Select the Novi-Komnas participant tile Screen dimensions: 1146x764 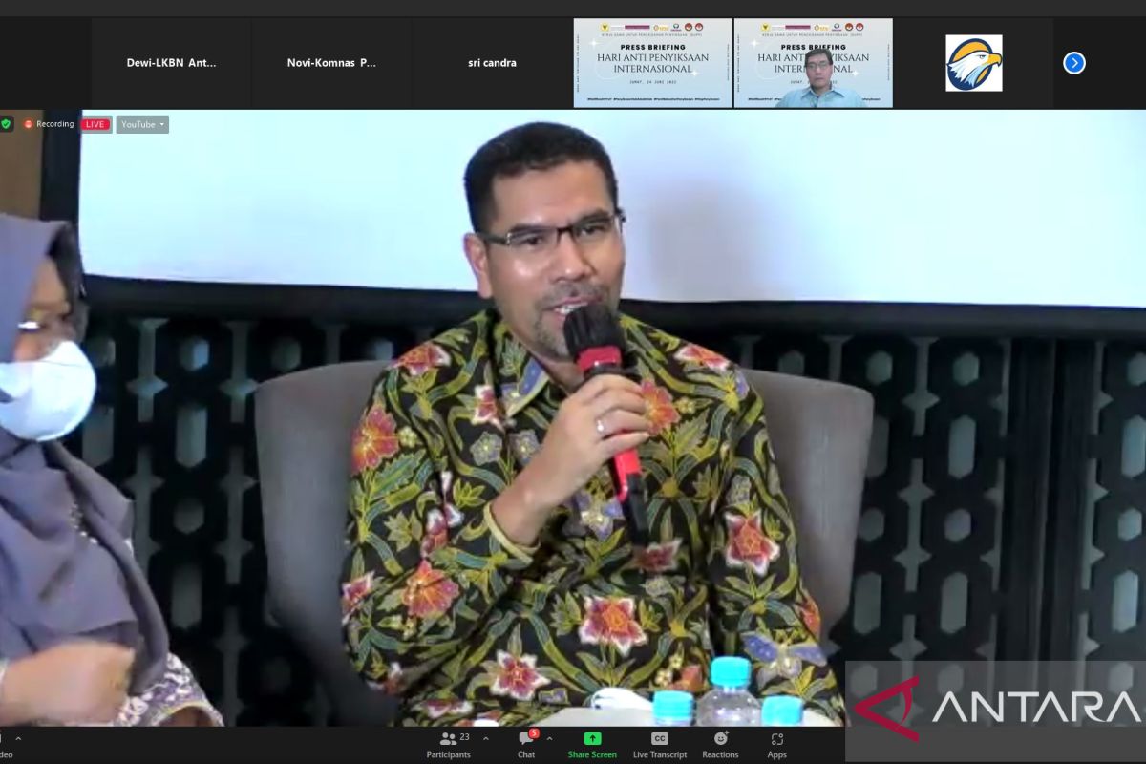pos(332,62)
